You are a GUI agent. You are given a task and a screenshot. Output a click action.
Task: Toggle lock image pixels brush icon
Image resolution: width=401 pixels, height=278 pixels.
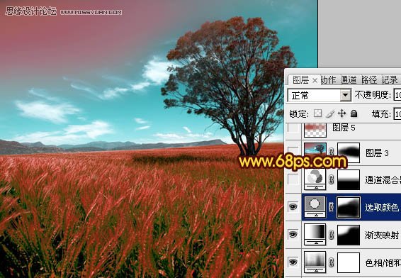coord(330,113)
